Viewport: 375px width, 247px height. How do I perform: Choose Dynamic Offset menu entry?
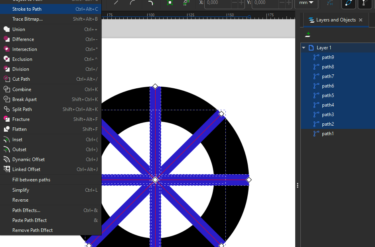(x=51, y=159)
